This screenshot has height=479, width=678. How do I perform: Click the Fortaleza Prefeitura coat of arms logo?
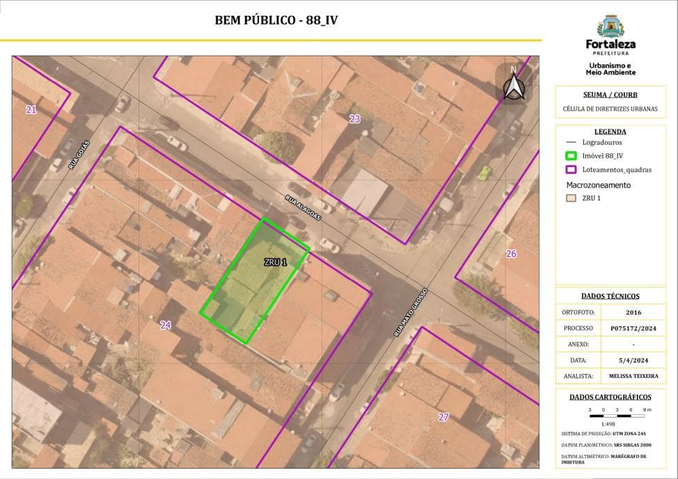click(x=610, y=26)
